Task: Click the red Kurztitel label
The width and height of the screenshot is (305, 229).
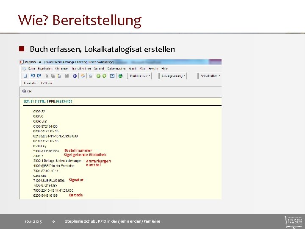Action: click(x=93, y=165)
